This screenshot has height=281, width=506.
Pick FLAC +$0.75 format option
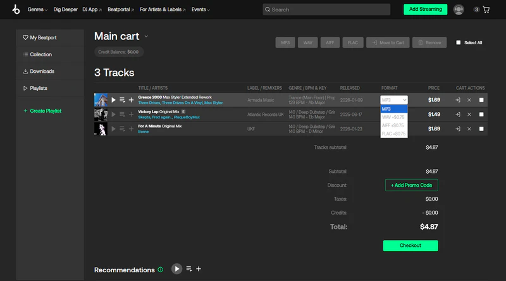[393, 134]
